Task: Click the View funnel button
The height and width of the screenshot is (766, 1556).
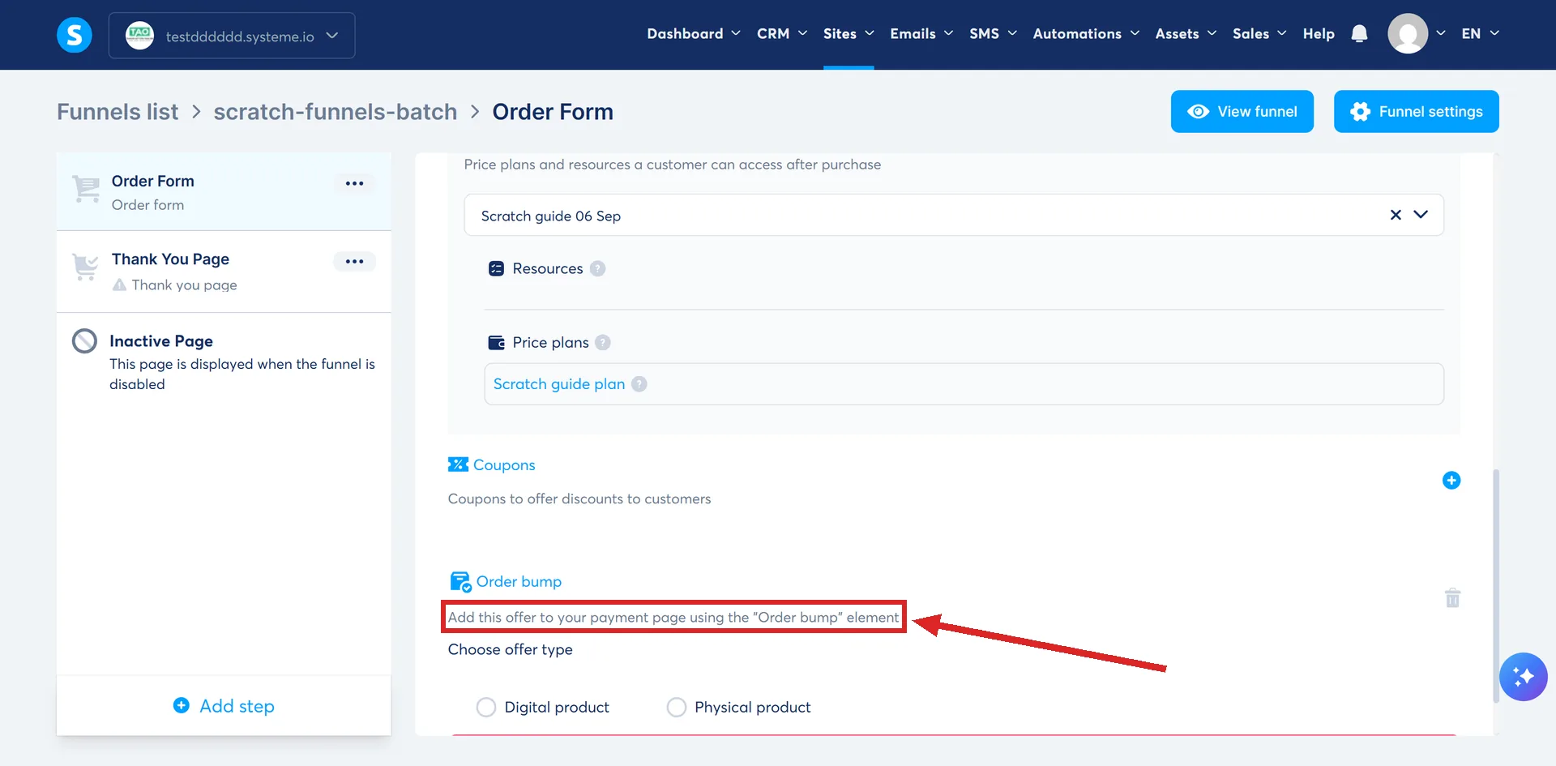Action: [x=1242, y=111]
